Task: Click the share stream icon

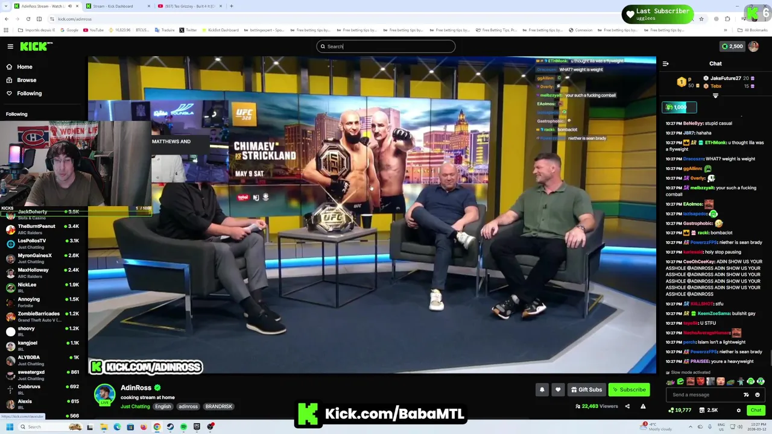Action: coord(627,406)
